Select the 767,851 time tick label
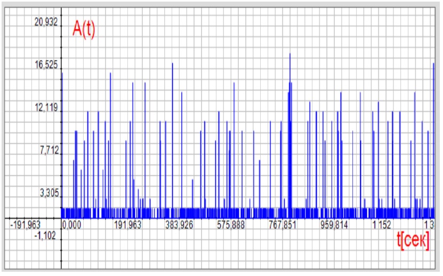The image size is (443, 276). tap(283, 225)
